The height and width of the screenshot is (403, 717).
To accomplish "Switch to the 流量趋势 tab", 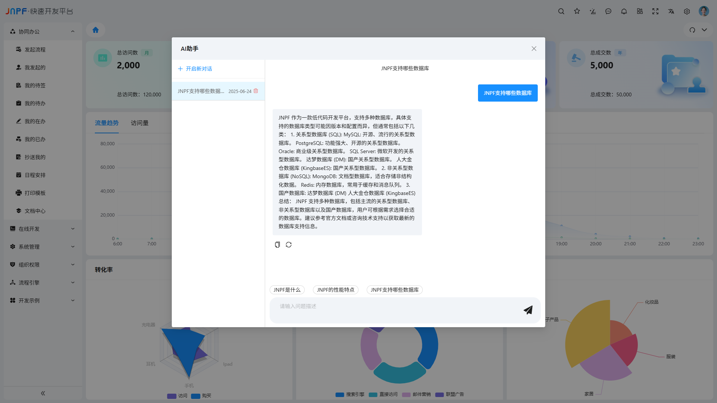I will pyautogui.click(x=106, y=123).
